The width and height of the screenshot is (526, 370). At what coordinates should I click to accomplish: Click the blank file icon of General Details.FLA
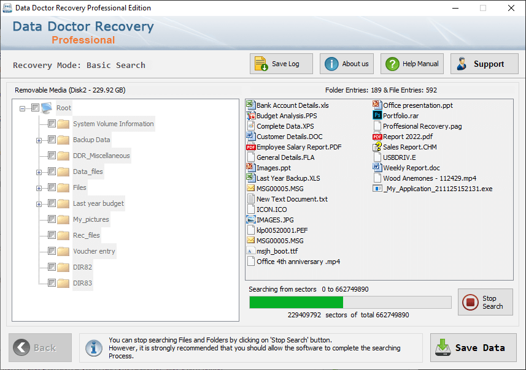coord(250,157)
